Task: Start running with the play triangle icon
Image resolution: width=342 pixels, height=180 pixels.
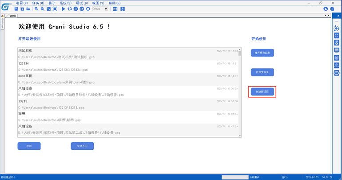Action: pyautogui.click(x=64, y=9)
